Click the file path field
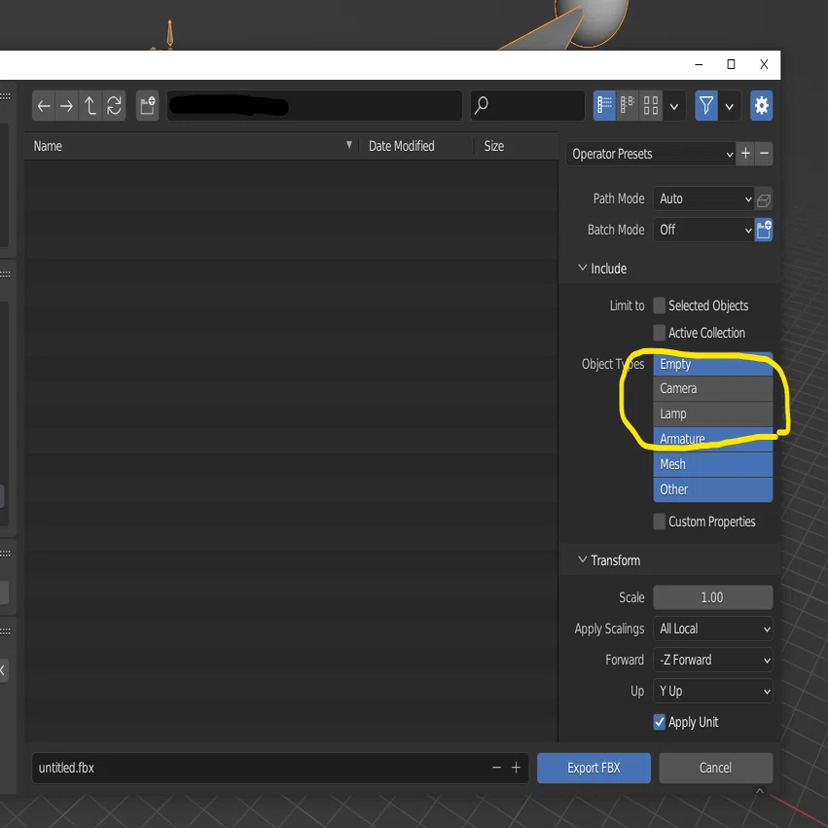The height and width of the screenshot is (828, 828). pos(314,106)
